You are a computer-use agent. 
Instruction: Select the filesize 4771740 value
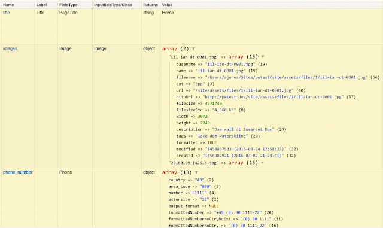pos(213,104)
